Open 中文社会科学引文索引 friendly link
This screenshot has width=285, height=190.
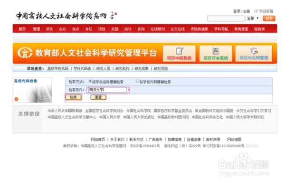[x=254, y=111]
